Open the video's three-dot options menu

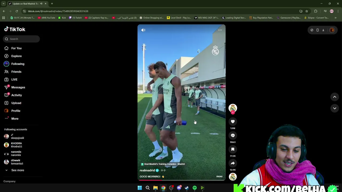pyautogui.click(x=220, y=30)
